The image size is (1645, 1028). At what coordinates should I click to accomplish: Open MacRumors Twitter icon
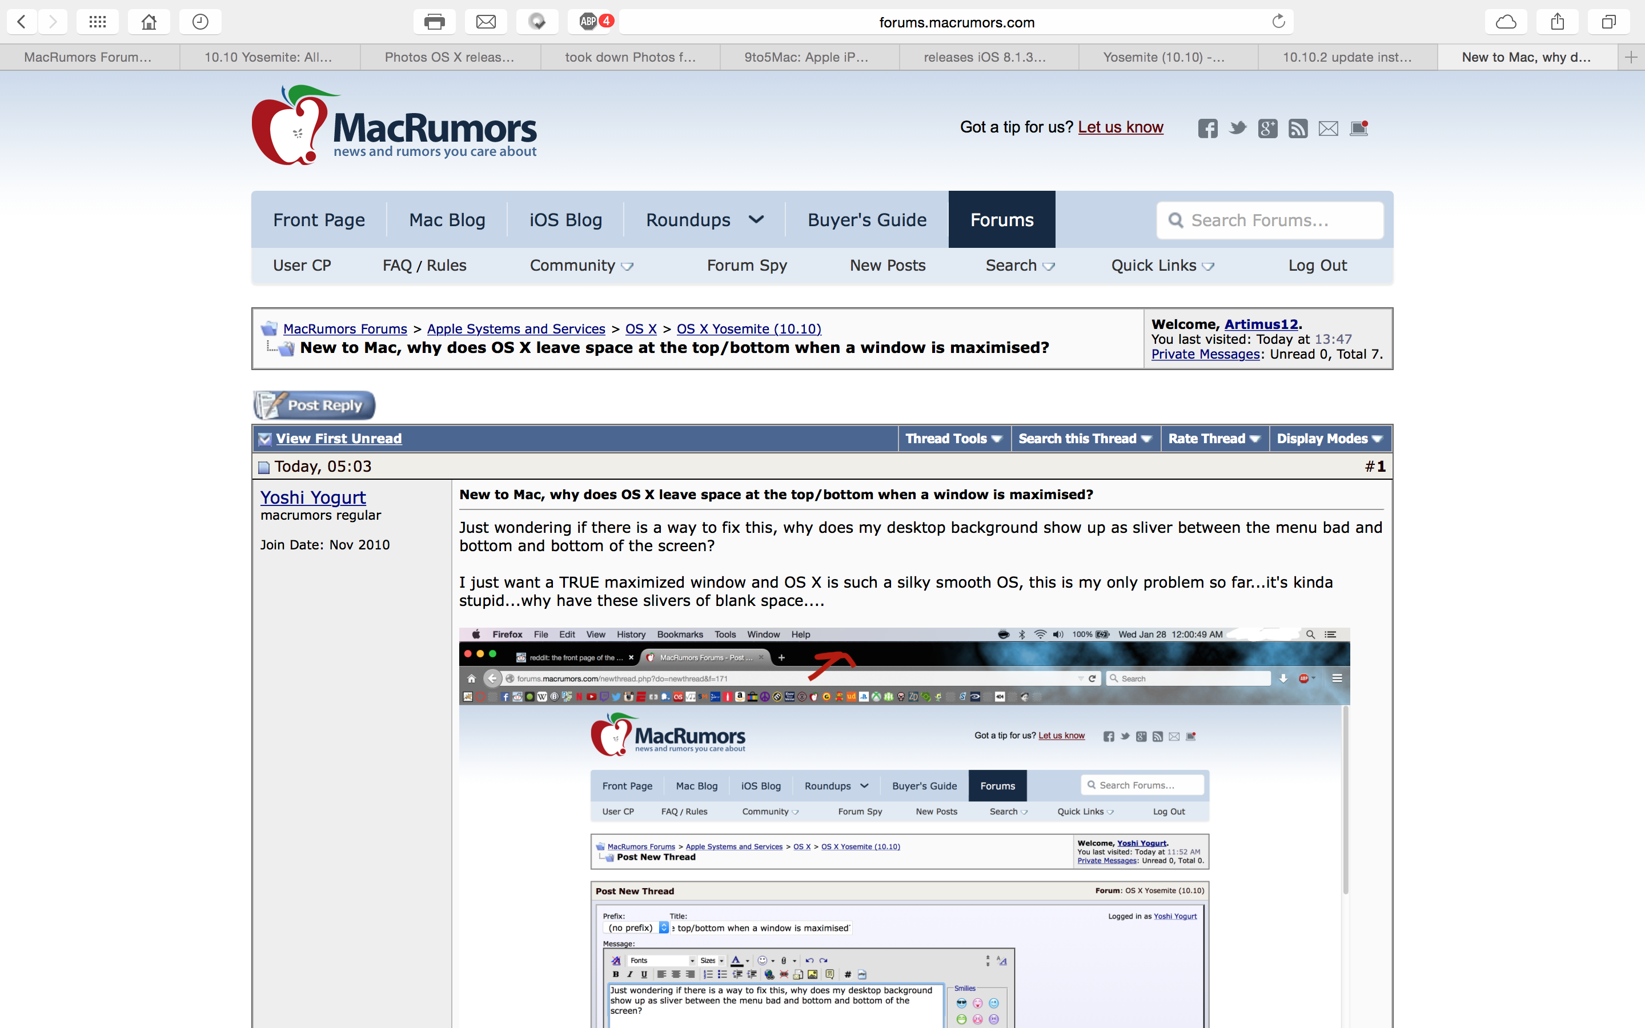coord(1238,128)
